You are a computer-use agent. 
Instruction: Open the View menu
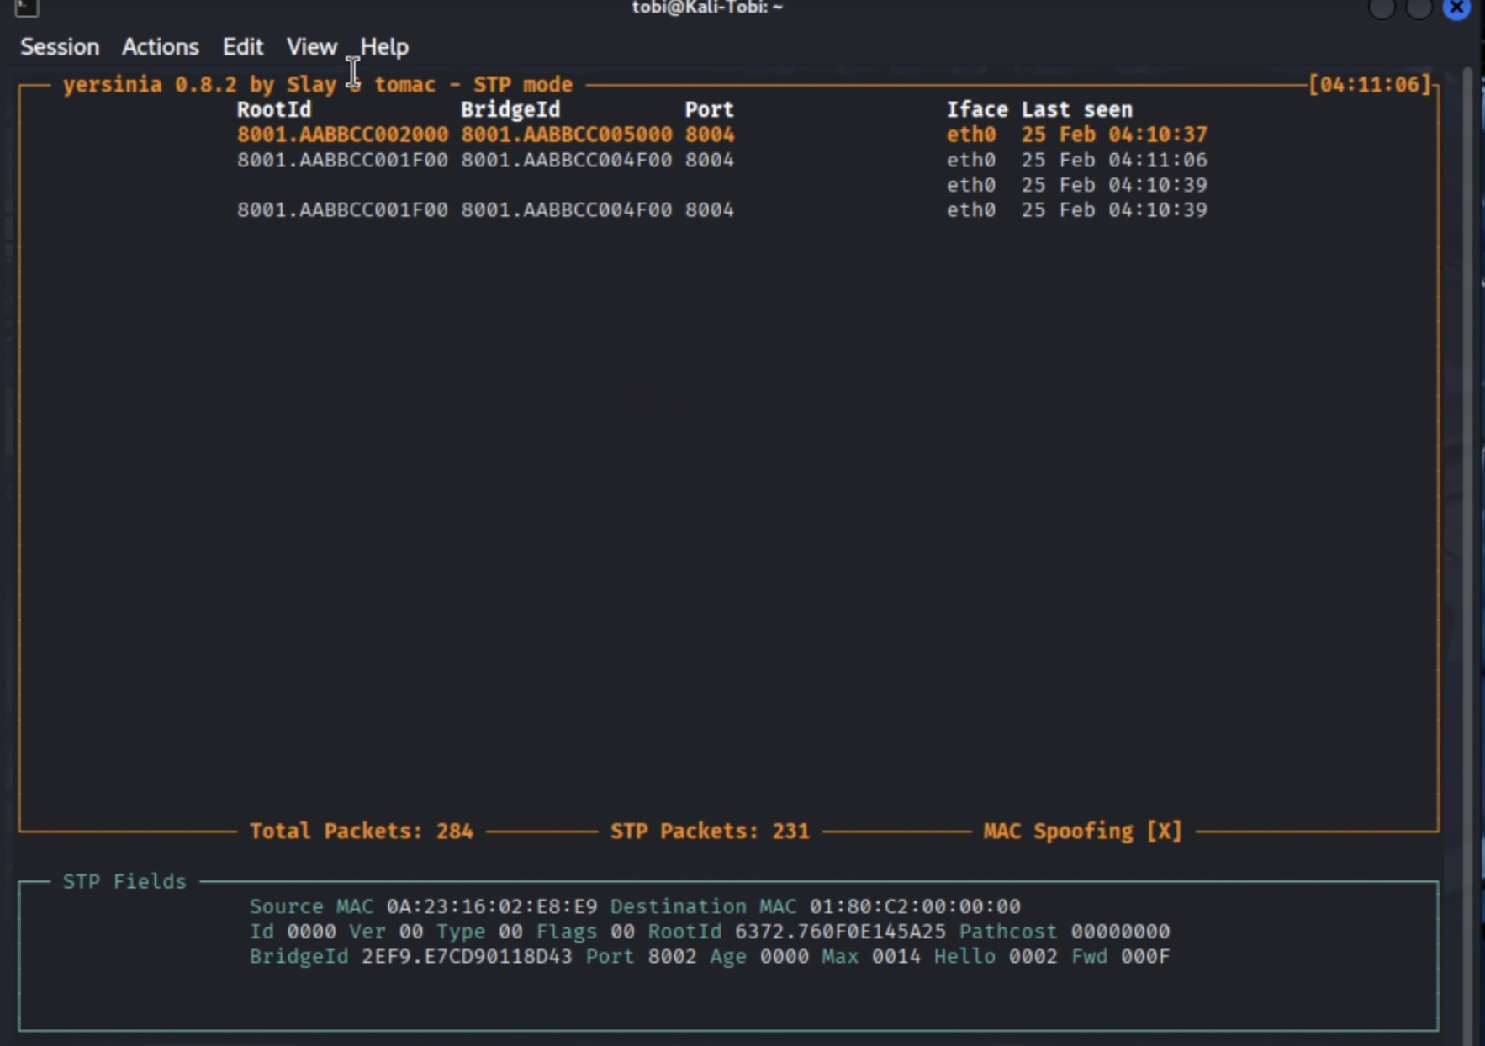[x=311, y=47]
